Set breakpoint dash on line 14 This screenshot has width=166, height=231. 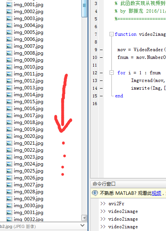click(x=101, y=89)
